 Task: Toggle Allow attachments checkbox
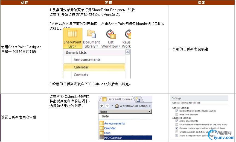177,121
